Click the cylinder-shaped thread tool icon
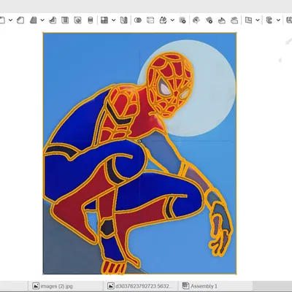The image size is (292, 292). [x=91, y=20]
